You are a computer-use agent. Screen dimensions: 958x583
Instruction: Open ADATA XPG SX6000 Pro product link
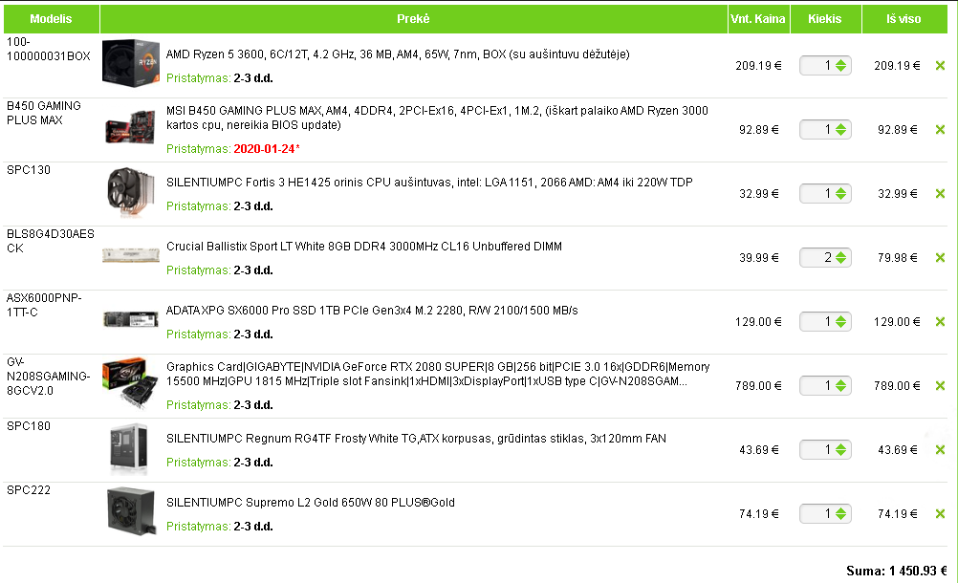[x=372, y=311]
